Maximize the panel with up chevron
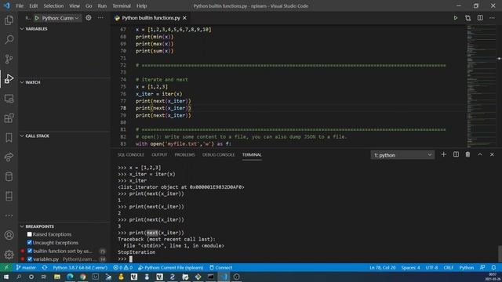502x282 pixels. tap(480, 155)
